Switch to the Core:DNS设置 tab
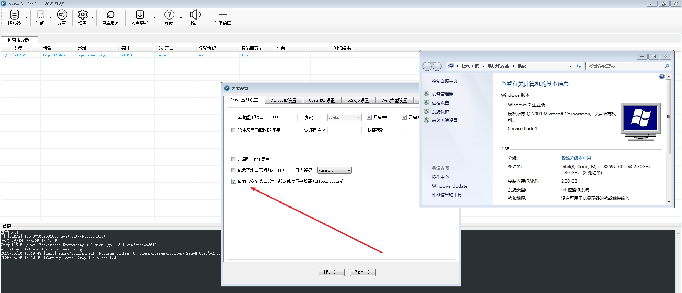This screenshot has height=293, width=682. coord(284,100)
